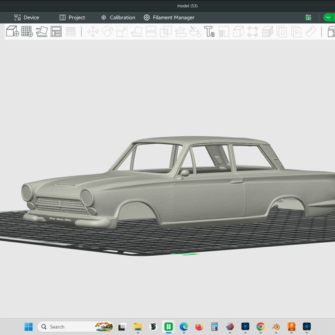Viewport: 335px width, 335px height.
Task: Click the Arrange all objects icon
Action: click(56, 32)
